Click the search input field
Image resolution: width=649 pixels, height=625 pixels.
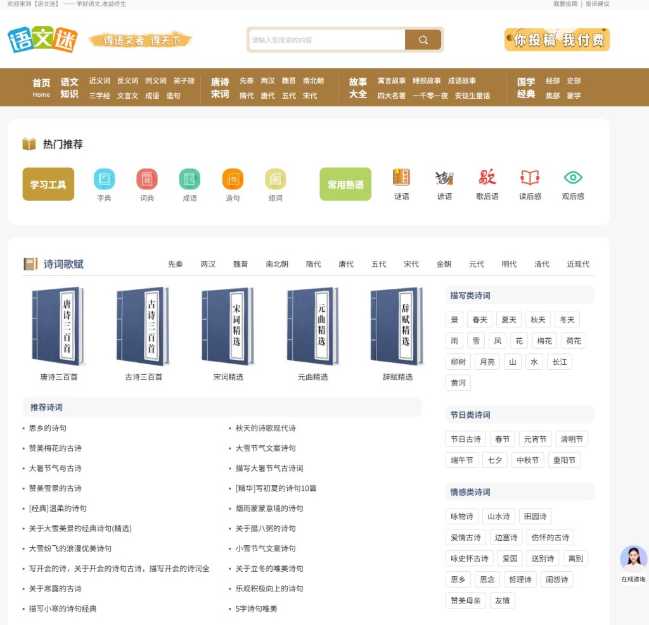[327, 40]
